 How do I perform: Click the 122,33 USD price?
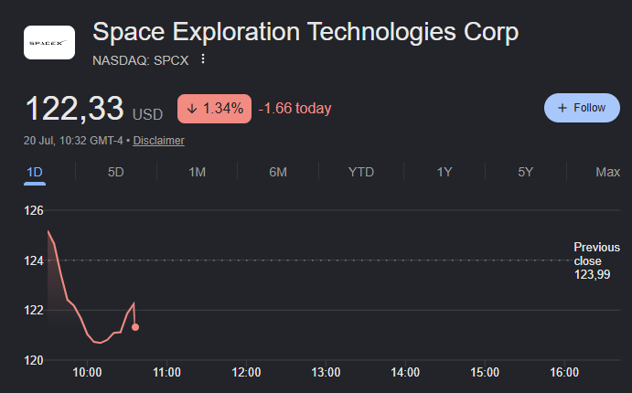click(94, 109)
